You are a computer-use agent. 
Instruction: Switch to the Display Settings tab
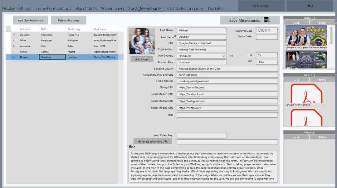[17, 8]
